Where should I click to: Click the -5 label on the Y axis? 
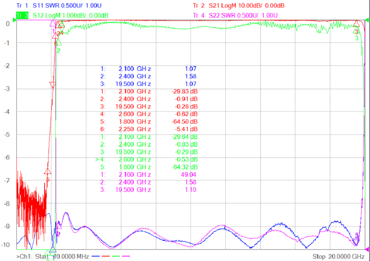(7, 135)
